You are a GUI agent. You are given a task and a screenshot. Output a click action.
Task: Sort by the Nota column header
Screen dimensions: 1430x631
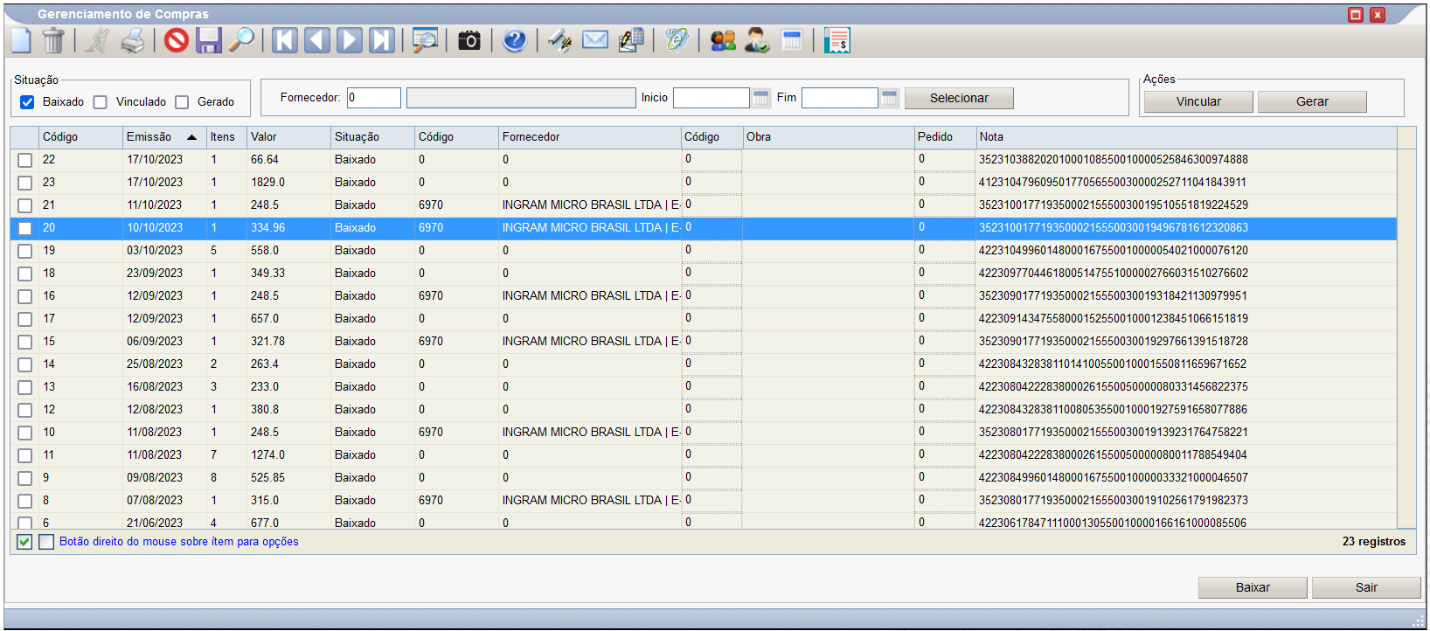pos(1186,137)
